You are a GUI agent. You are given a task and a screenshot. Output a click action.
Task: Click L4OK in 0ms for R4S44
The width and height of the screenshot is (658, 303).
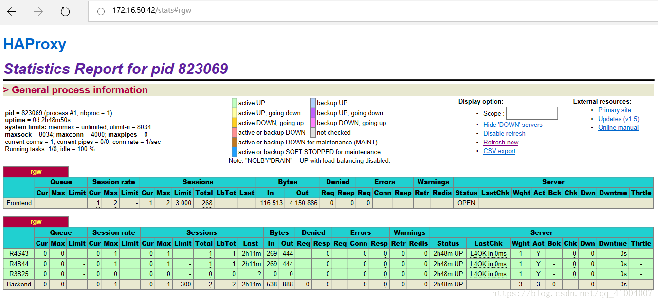tap(488, 264)
